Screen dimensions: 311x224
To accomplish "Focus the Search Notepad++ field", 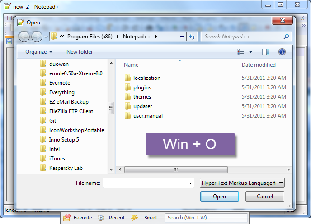I will click(x=246, y=37).
